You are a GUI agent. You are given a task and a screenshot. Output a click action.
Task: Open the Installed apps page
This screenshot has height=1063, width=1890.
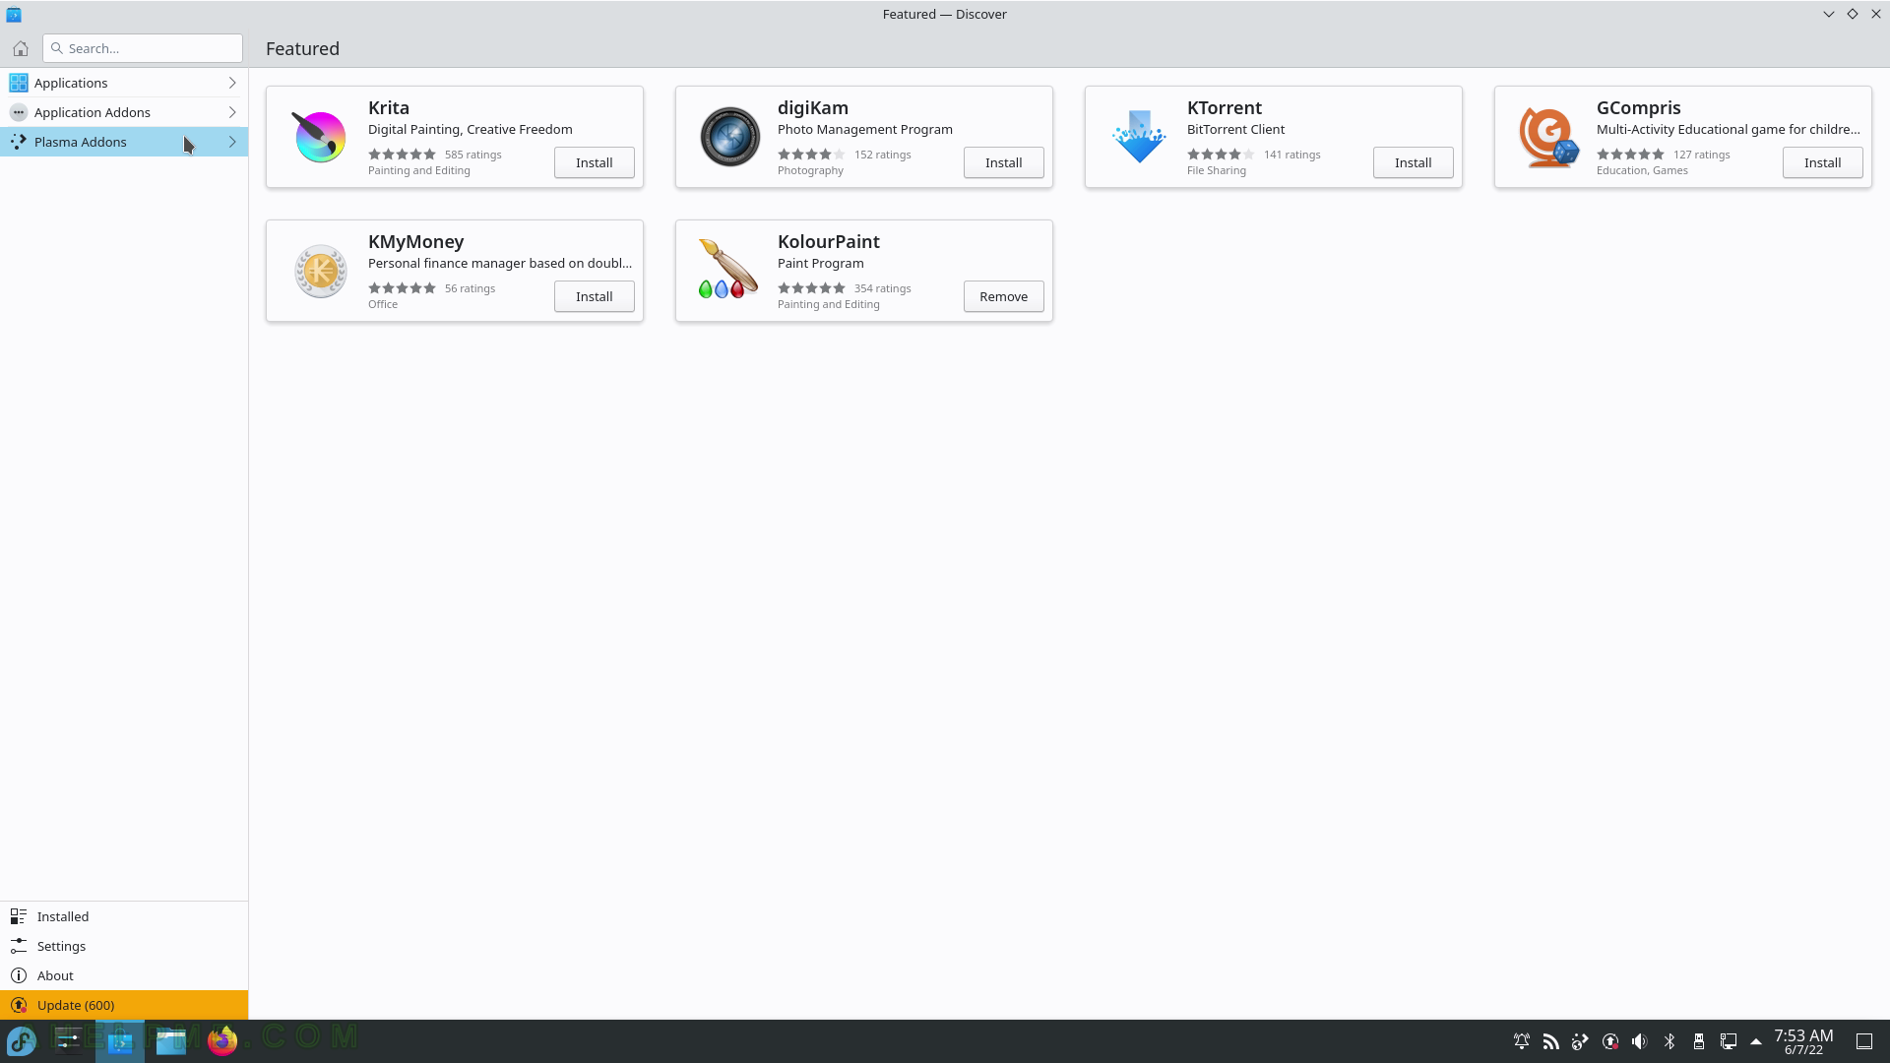click(124, 916)
